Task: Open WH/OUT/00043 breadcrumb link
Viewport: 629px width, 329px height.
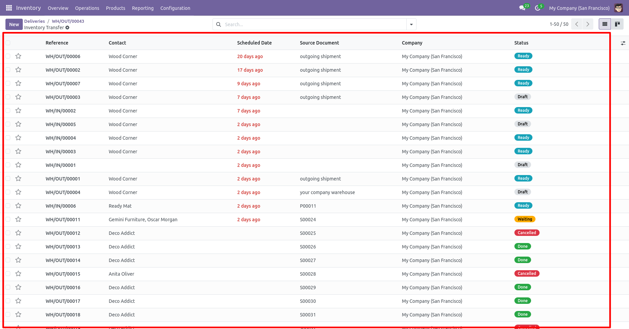Action: [68, 21]
